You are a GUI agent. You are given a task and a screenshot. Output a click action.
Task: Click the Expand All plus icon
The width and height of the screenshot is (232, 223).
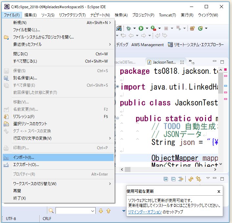coord(166,179)
